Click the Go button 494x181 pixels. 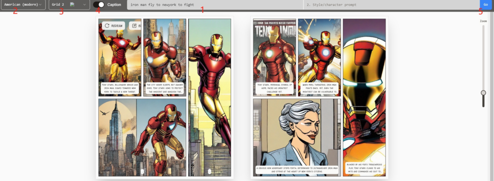pos(485,5)
